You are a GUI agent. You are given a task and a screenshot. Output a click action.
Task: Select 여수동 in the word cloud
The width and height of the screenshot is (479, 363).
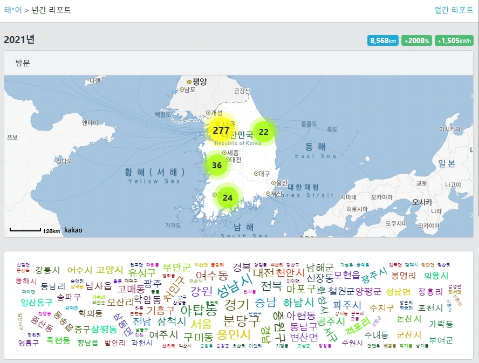[211, 276]
